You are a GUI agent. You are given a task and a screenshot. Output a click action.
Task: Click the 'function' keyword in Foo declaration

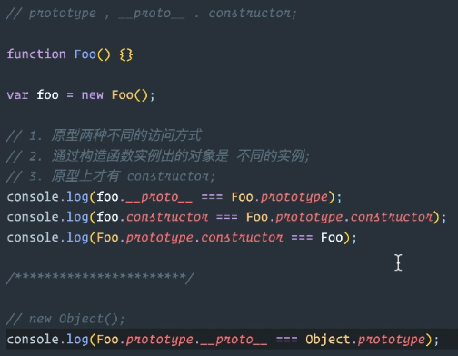(36, 54)
